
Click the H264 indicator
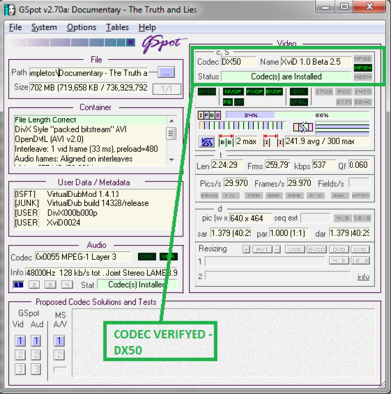[363, 77]
